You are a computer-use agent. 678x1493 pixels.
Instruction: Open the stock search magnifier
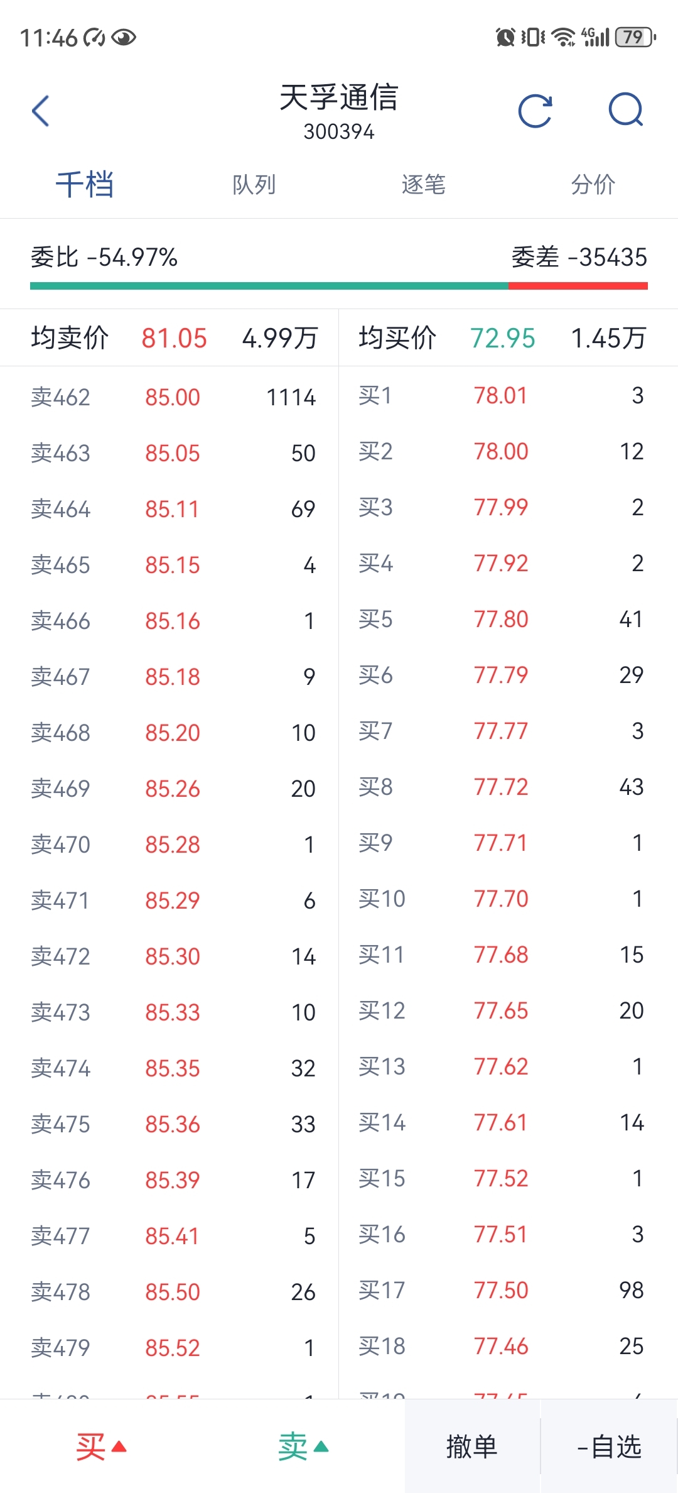coord(626,111)
